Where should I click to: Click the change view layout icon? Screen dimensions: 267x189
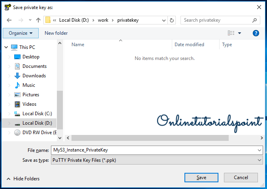coord(231,33)
